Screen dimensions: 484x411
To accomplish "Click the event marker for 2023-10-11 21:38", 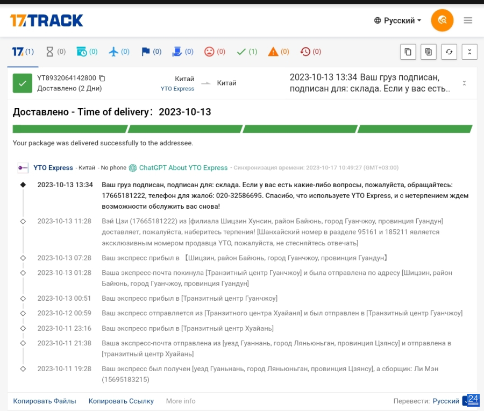I will coord(23,343).
